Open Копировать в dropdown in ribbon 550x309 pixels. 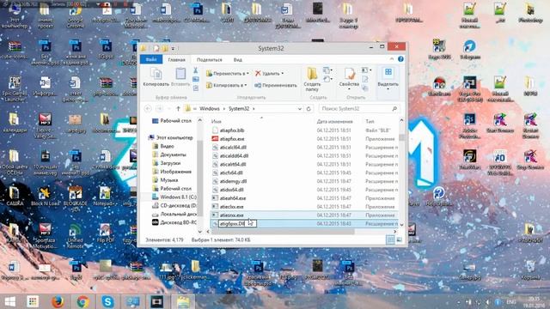[226, 85]
